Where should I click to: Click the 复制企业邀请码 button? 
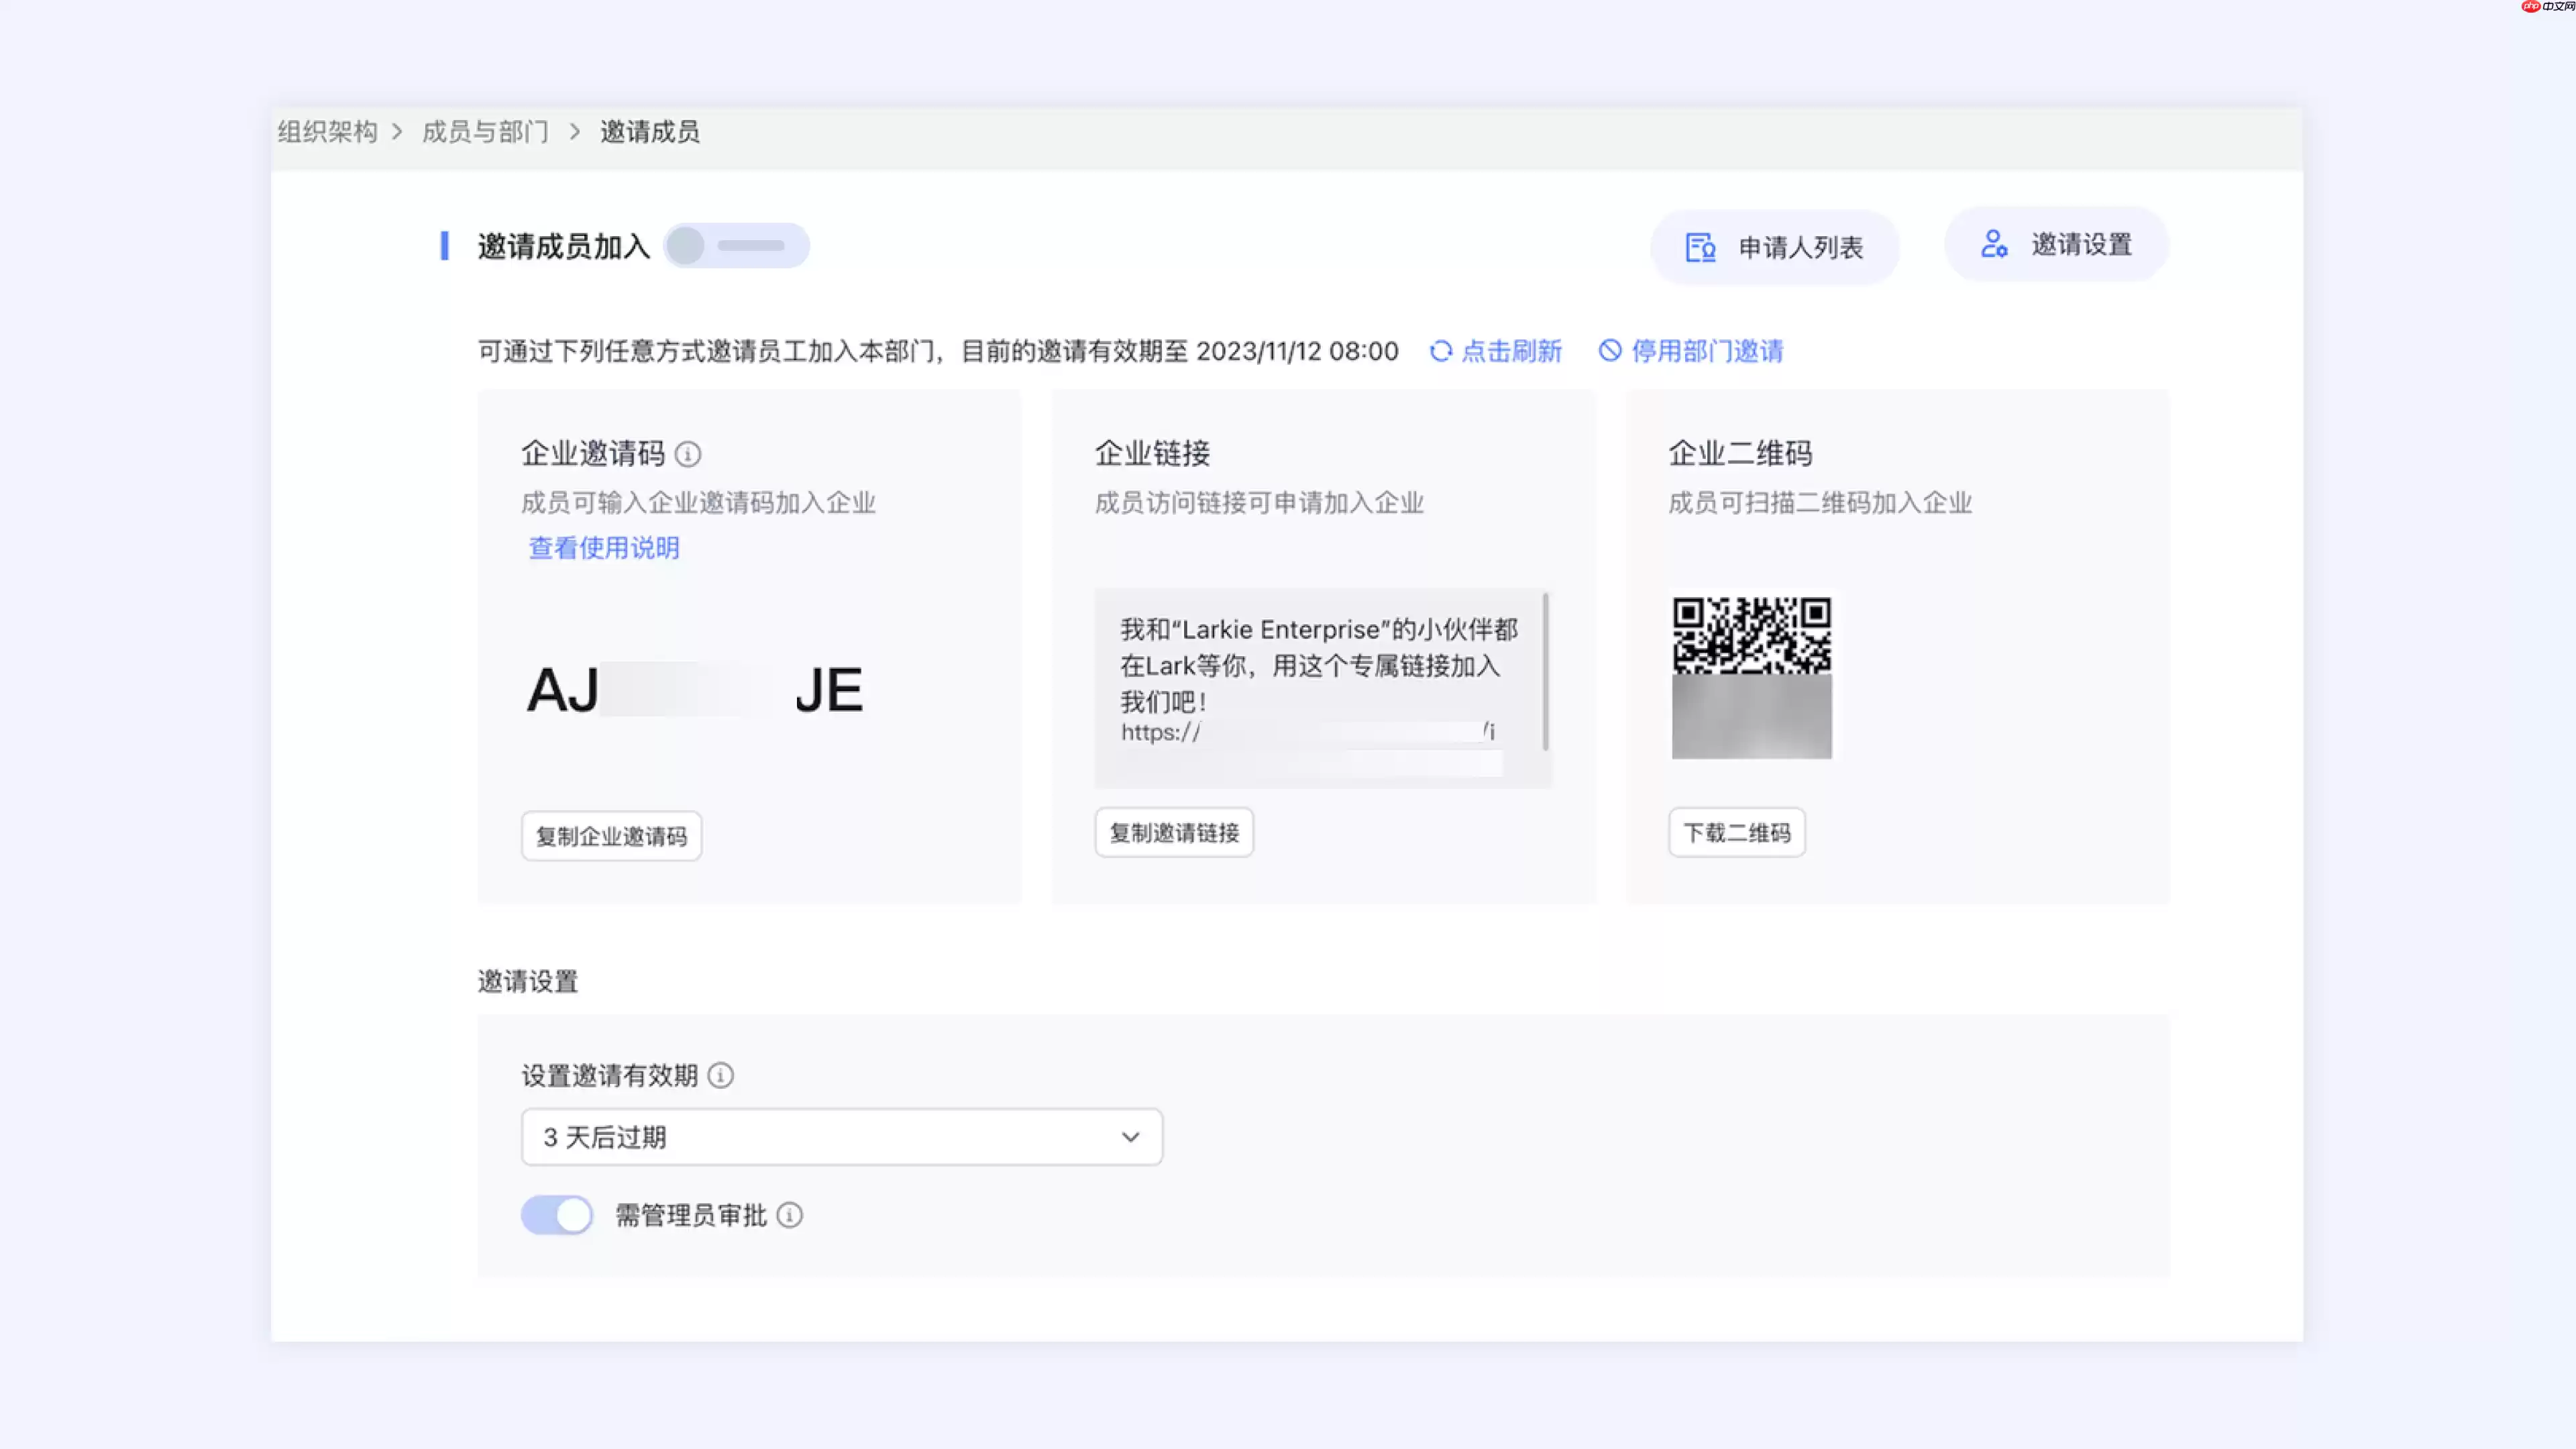pos(611,836)
